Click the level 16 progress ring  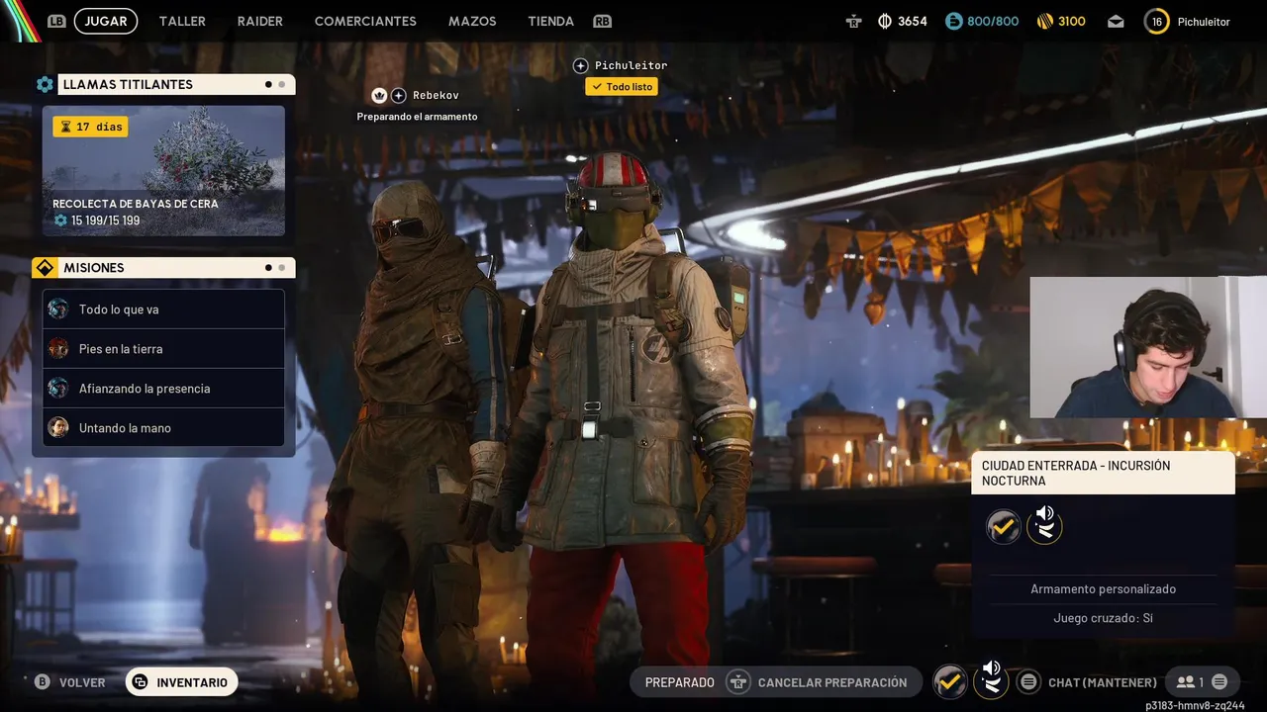(x=1156, y=21)
